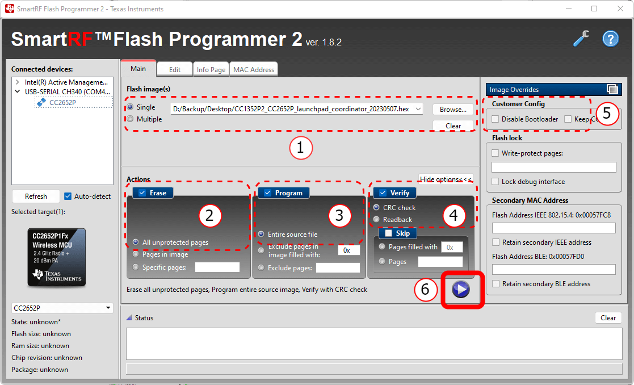
Task: Open the flash image file path dropdown
Action: [418, 109]
